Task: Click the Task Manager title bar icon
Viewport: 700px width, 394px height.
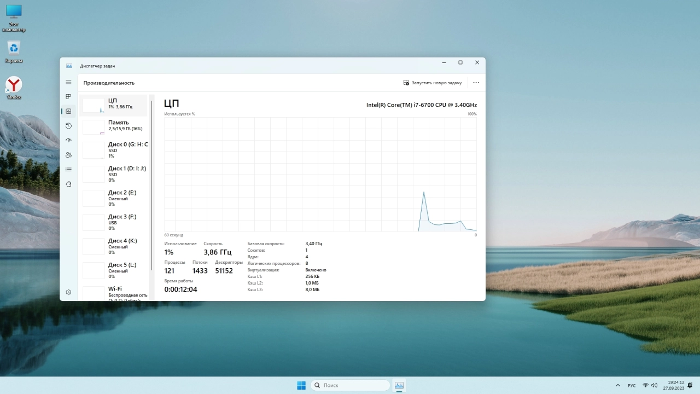Action: coord(69,66)
